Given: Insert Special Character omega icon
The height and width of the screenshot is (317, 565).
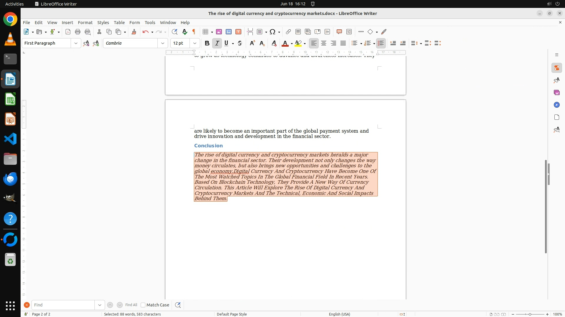Looking at the screenshot, I should coord(272,32).
